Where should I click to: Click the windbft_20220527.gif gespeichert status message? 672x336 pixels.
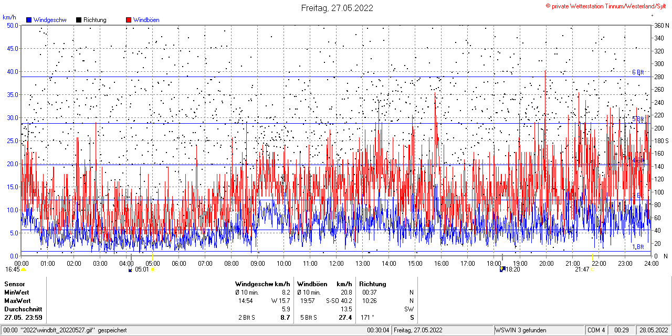click(x=65, y=330)
